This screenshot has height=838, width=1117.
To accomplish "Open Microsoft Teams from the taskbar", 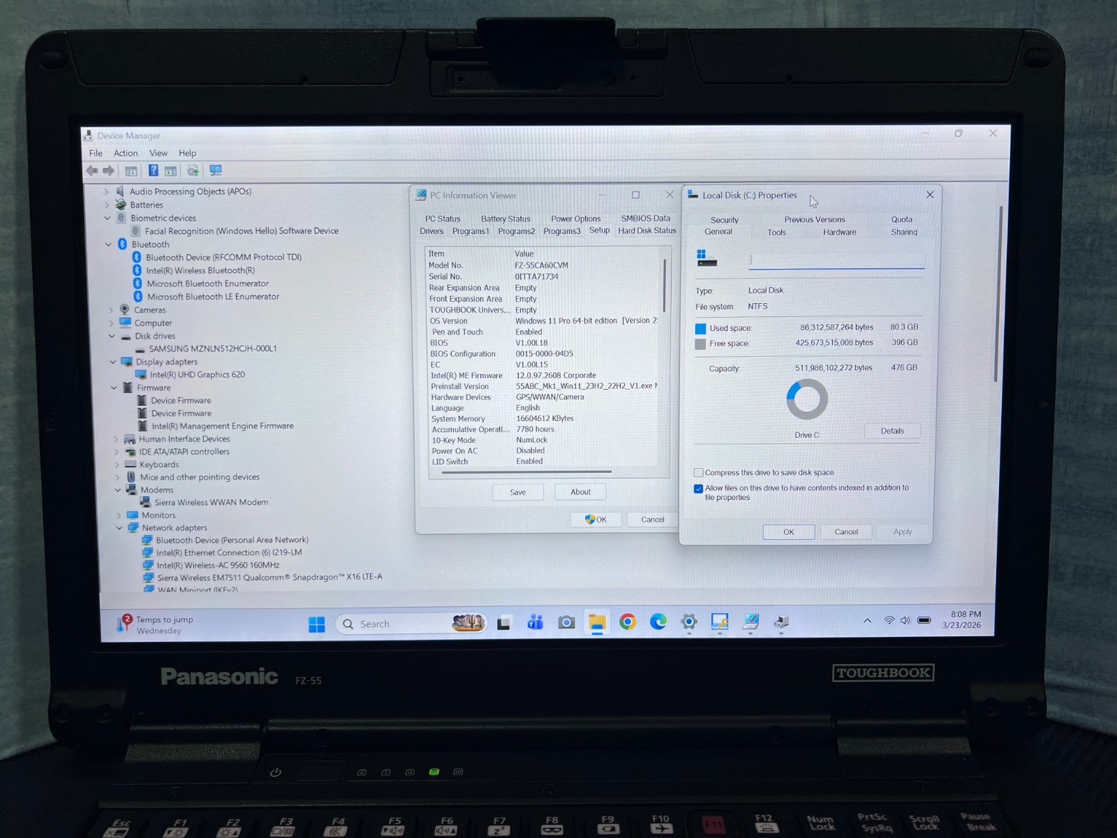I will click(x=535, y=622).
